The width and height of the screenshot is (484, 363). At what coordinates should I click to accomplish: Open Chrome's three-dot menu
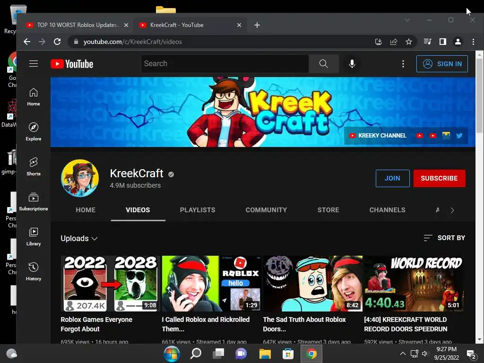[x=473, y=42]
